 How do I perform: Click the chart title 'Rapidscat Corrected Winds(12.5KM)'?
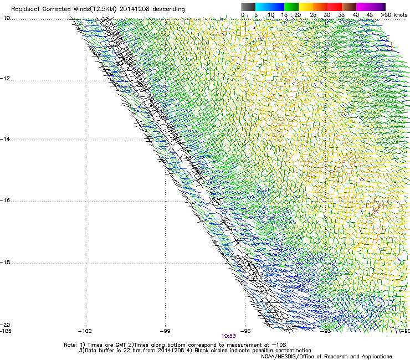64,9
